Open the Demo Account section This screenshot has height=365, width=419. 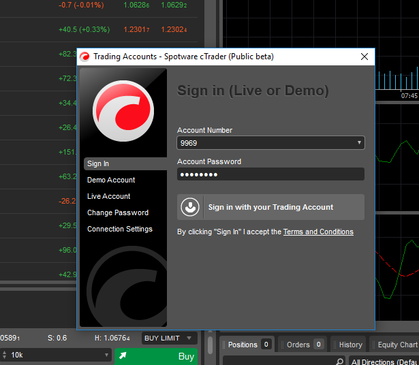pyautogui.click(x=111, y=180)
